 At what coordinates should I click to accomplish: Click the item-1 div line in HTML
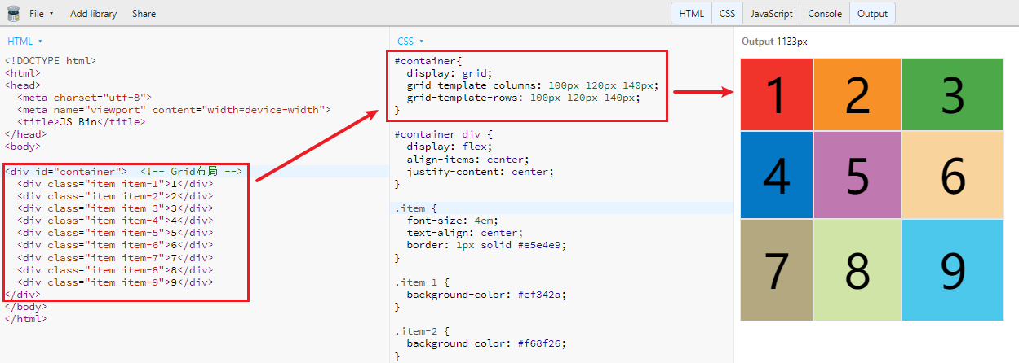pos(115,184)
